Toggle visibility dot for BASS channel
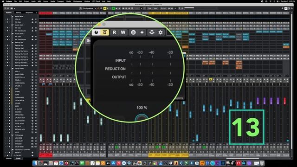The height and width of the screenshot is (167, 297). (x=9, y=106)
